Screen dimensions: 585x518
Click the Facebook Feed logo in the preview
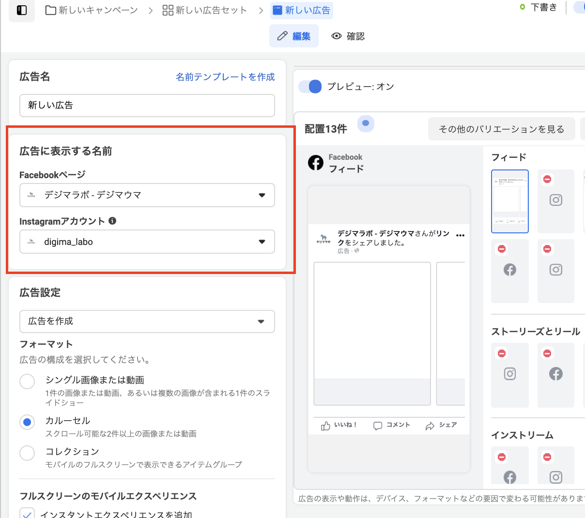click(x=316, y=163)
